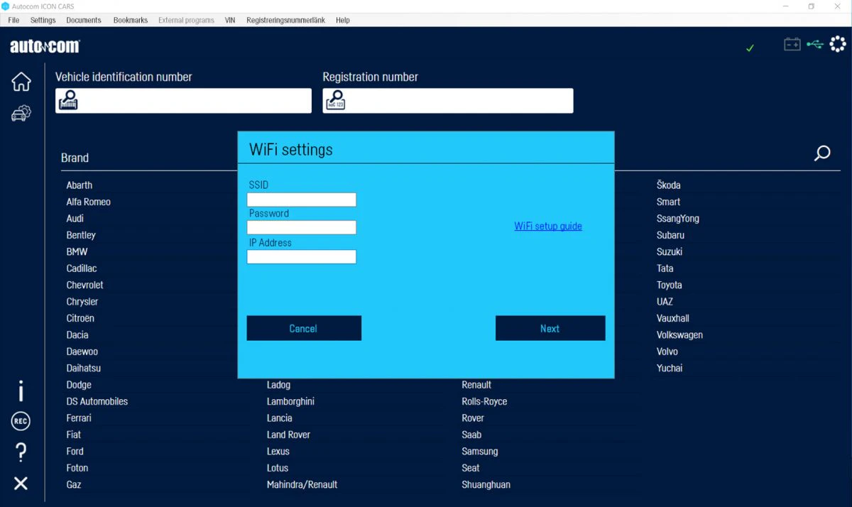Select Chevrolet brand
The height and width of the screenshot is (507, 852).
click(85, 285)
